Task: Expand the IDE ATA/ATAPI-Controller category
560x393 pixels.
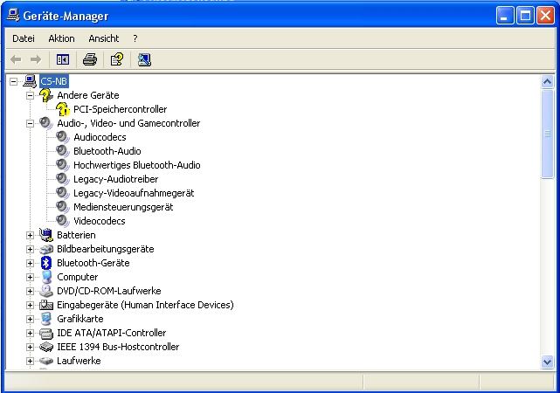Action: [30, 334]
